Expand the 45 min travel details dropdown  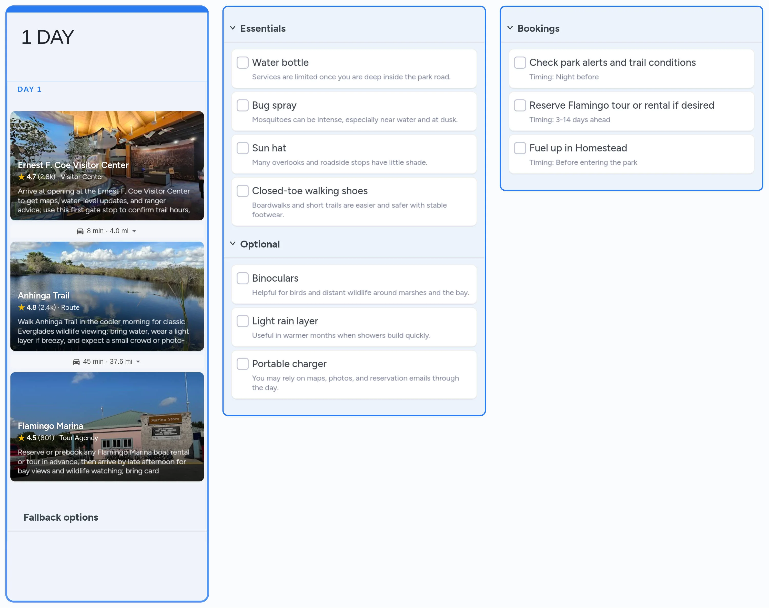pos(139,361)
